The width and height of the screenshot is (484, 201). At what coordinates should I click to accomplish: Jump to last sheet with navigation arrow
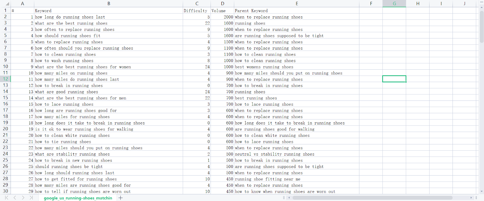pos(31,198)
